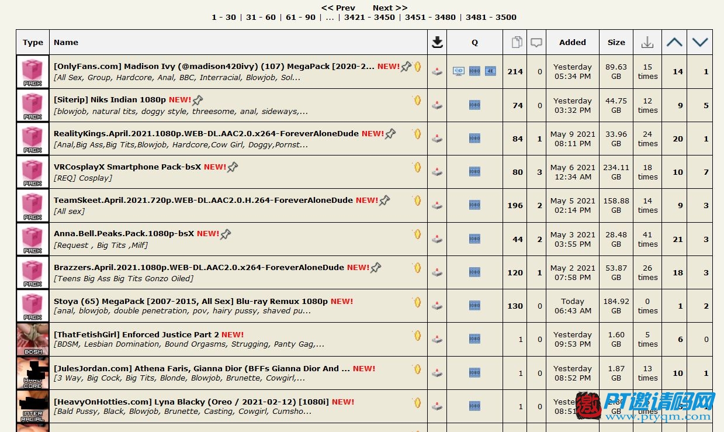724x432 pixels.
Task: Sort the table by Type column
Action: pyautogui.click(x=33, y=43)
